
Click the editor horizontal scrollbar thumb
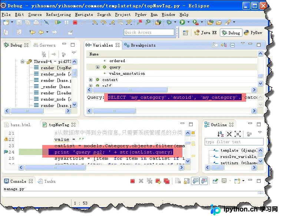[x=55, y=167]
